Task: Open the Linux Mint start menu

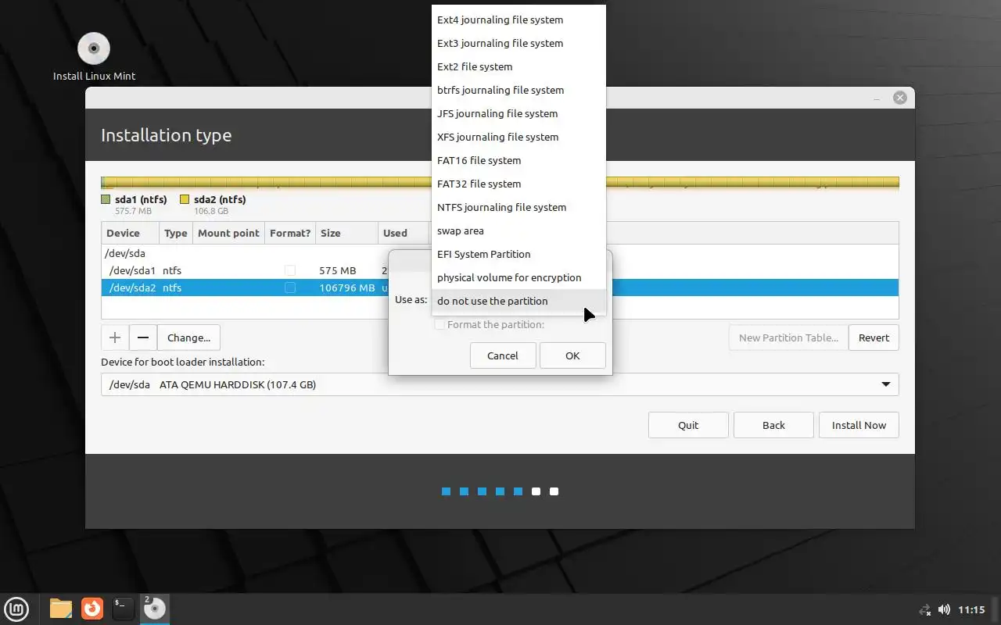Action: (x=16, y=608)
